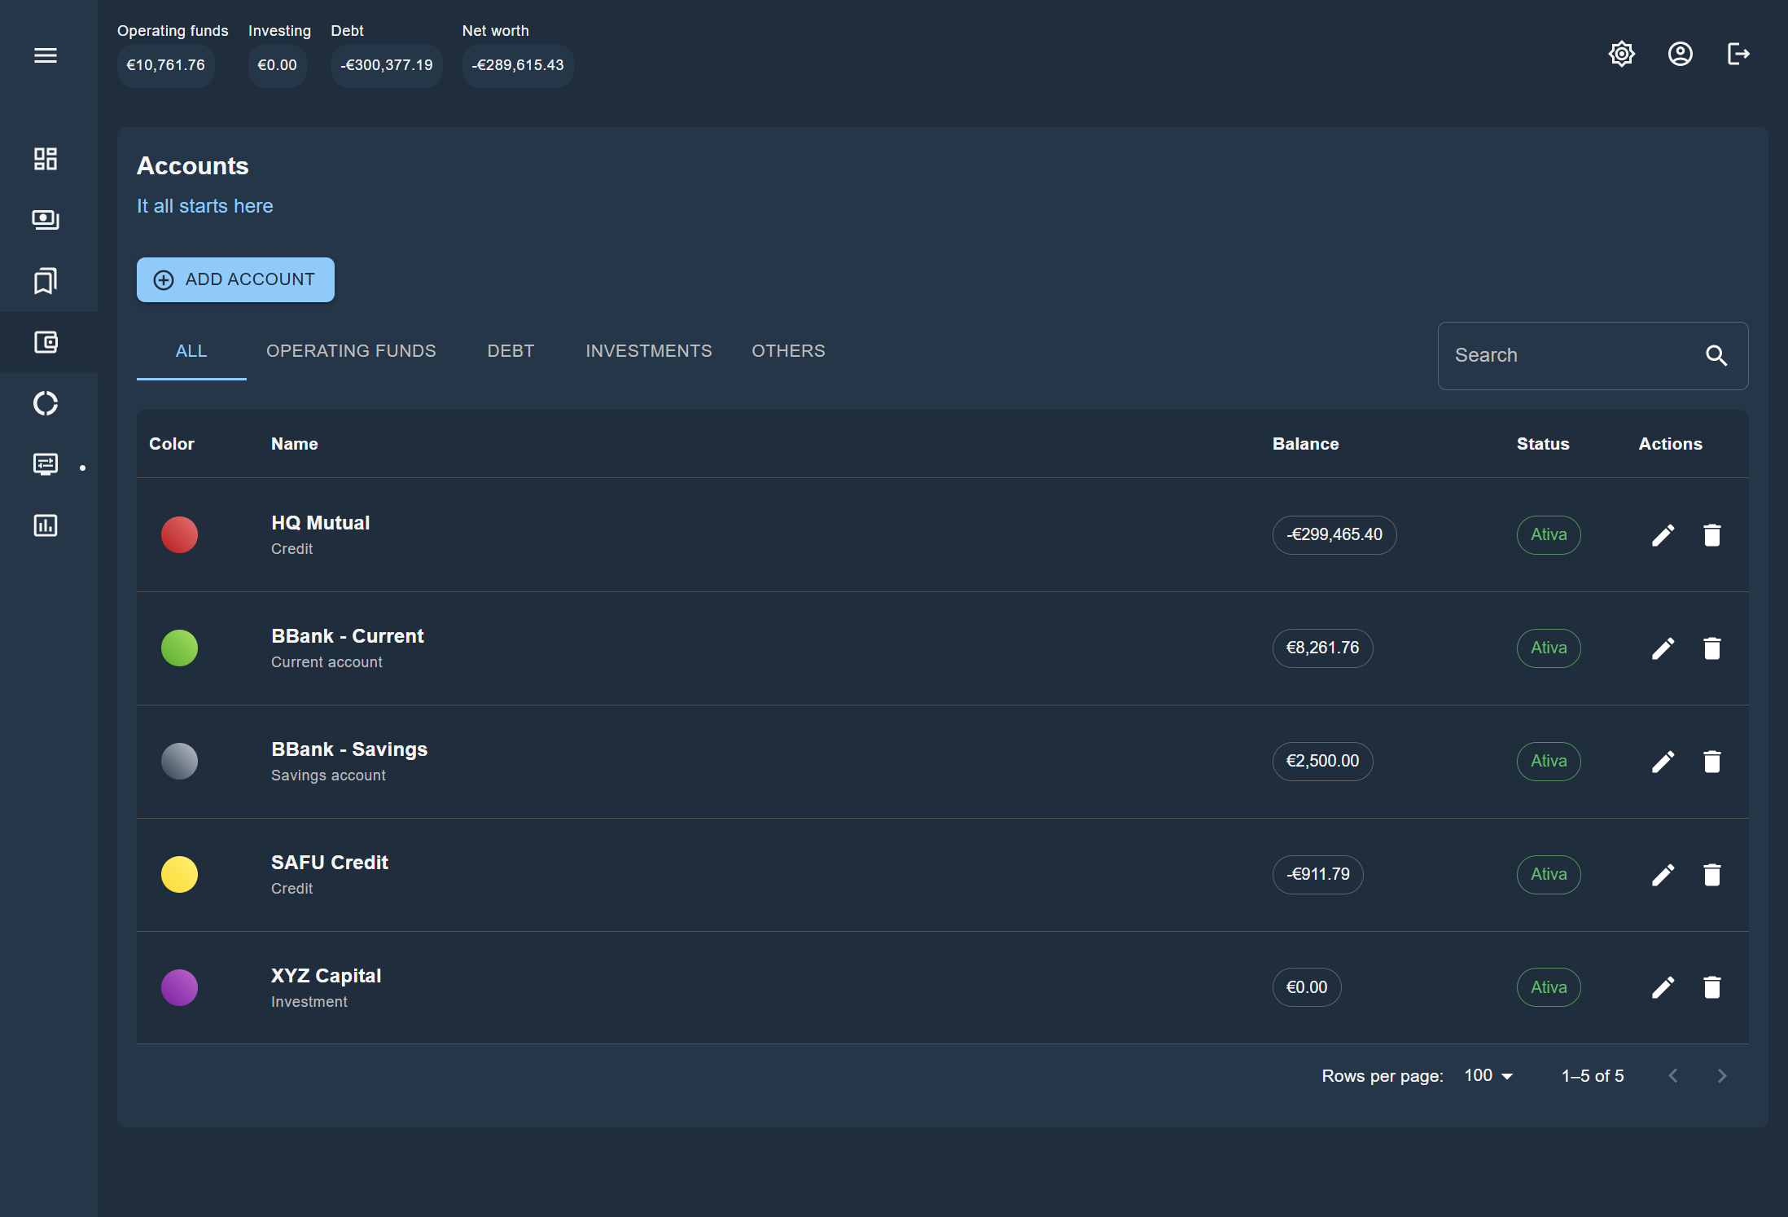Click the green BBank - Current color circle
This screenshot has width=1788, height=1217.
pyautogui.click(x=179, y=648)
